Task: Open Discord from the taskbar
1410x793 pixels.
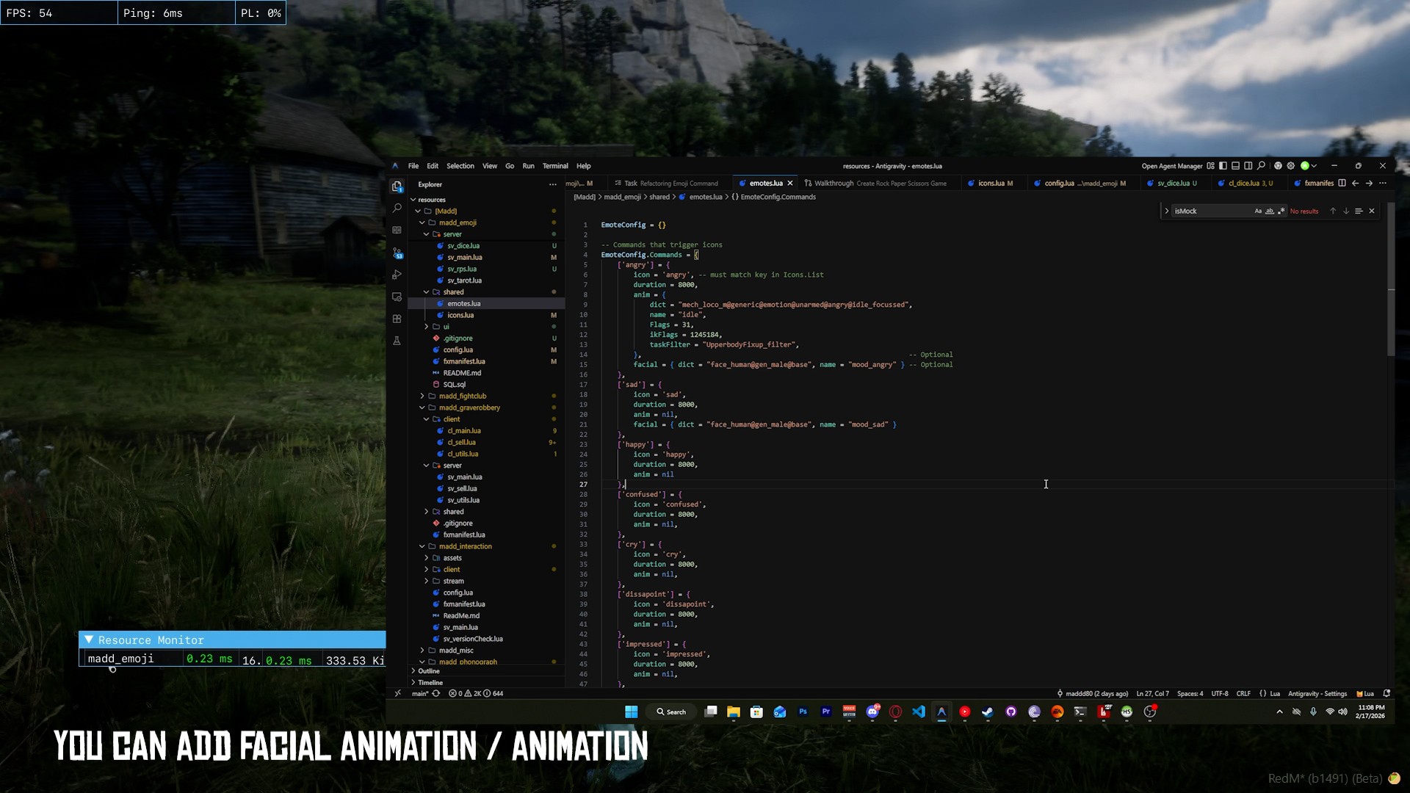Action: click(872, 712)
